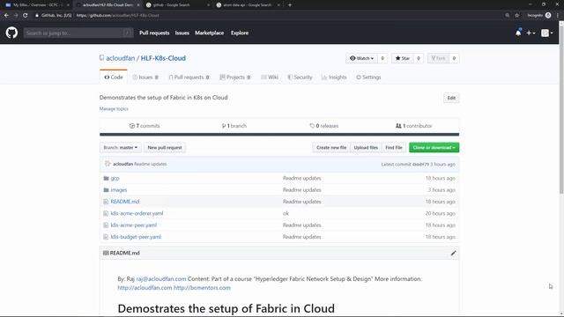Switch to the Issues repo tab
The width and height of the screenshot is (564, 317).
(x=145, y=77)
